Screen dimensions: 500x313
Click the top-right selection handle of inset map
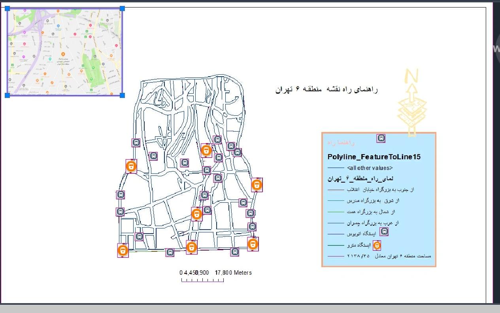(122, 8)
